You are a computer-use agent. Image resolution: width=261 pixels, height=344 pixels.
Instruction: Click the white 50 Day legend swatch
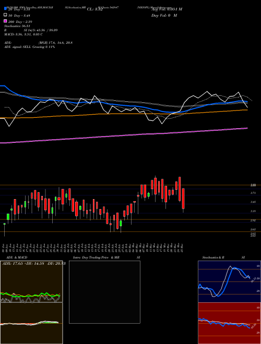pyautogui.click(x=6, y=15)
